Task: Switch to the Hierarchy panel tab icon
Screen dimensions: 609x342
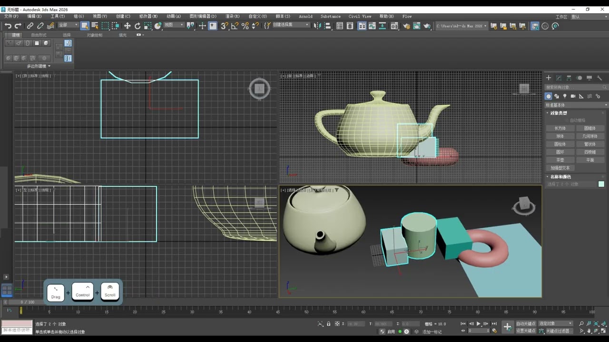Action: tap(569, 78)
